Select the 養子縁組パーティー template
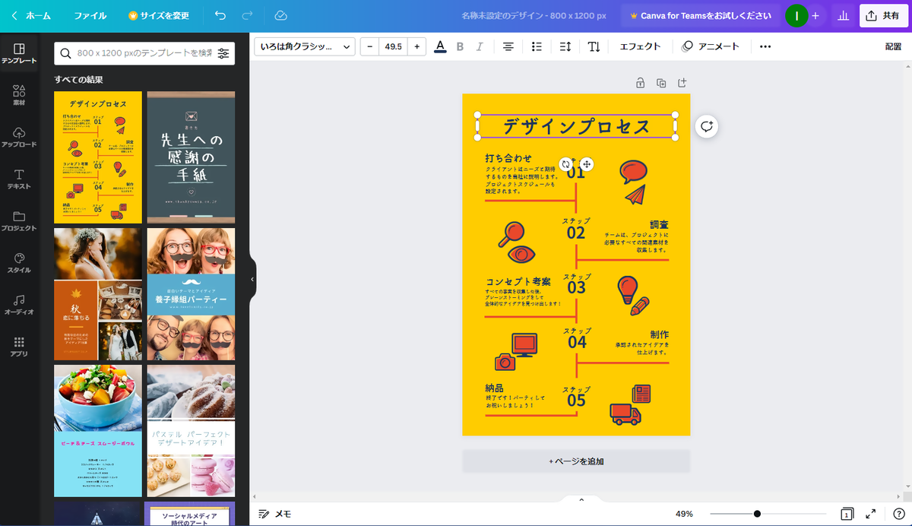The image size is (912, 526). pyautogui.click(x=191, y=294)
